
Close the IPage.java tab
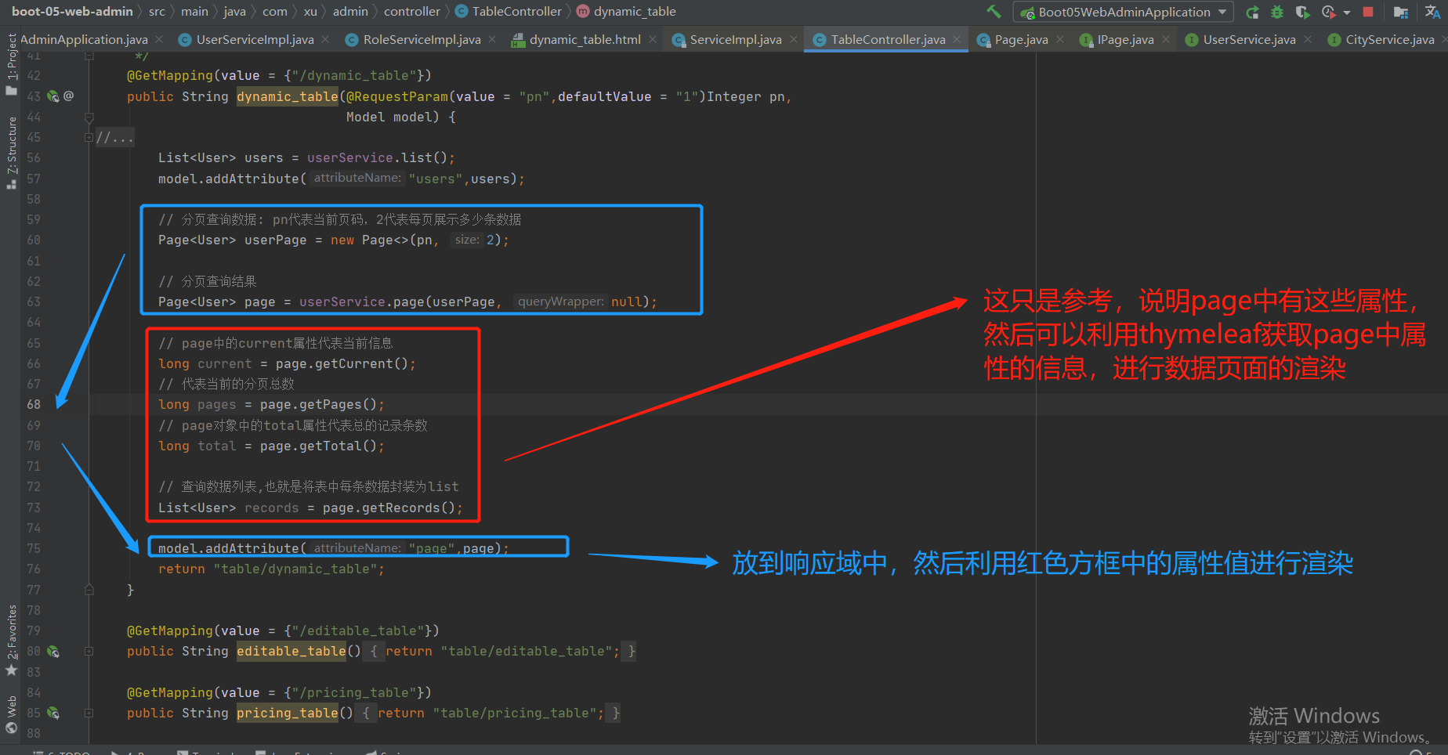point(1166,39)
